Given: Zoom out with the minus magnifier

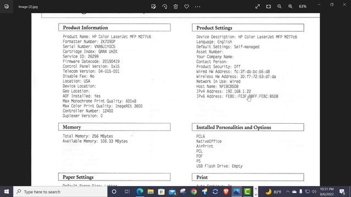Looking at the screenshot, I should click(x=279, y=7).
